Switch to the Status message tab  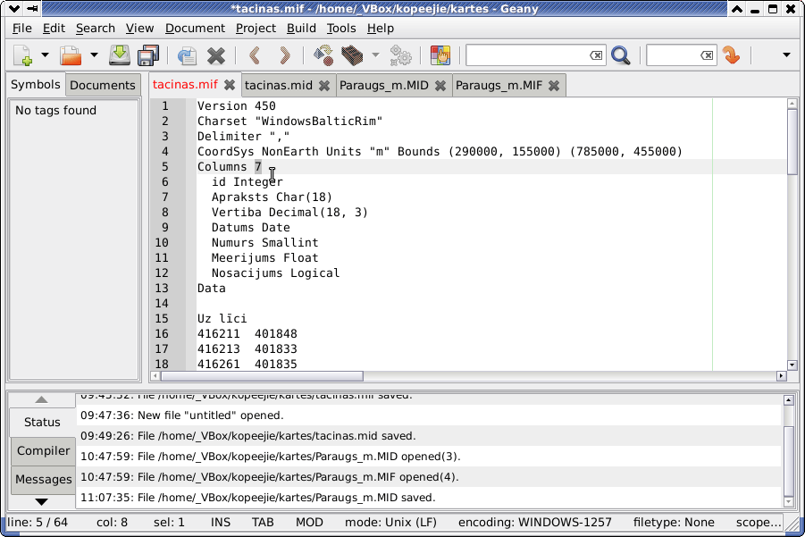42,422
